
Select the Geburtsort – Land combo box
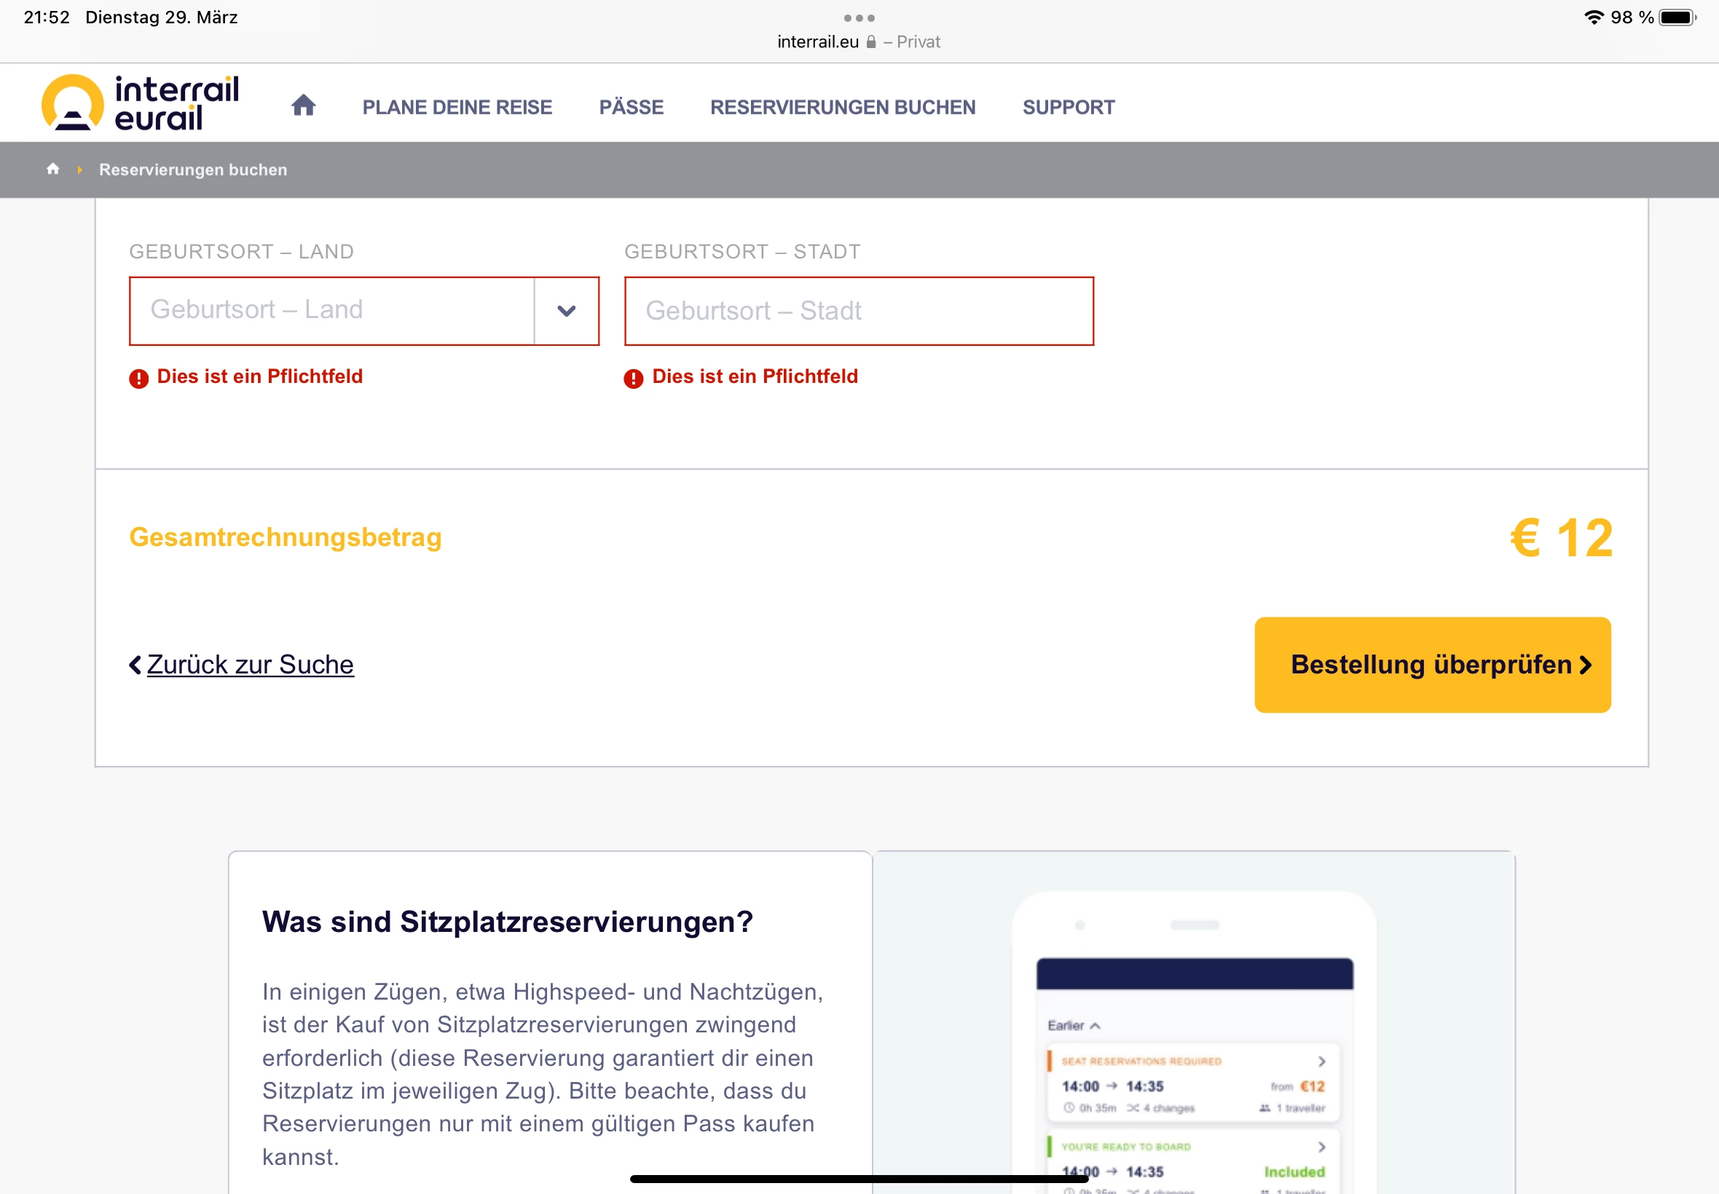[x=331, y=310]
